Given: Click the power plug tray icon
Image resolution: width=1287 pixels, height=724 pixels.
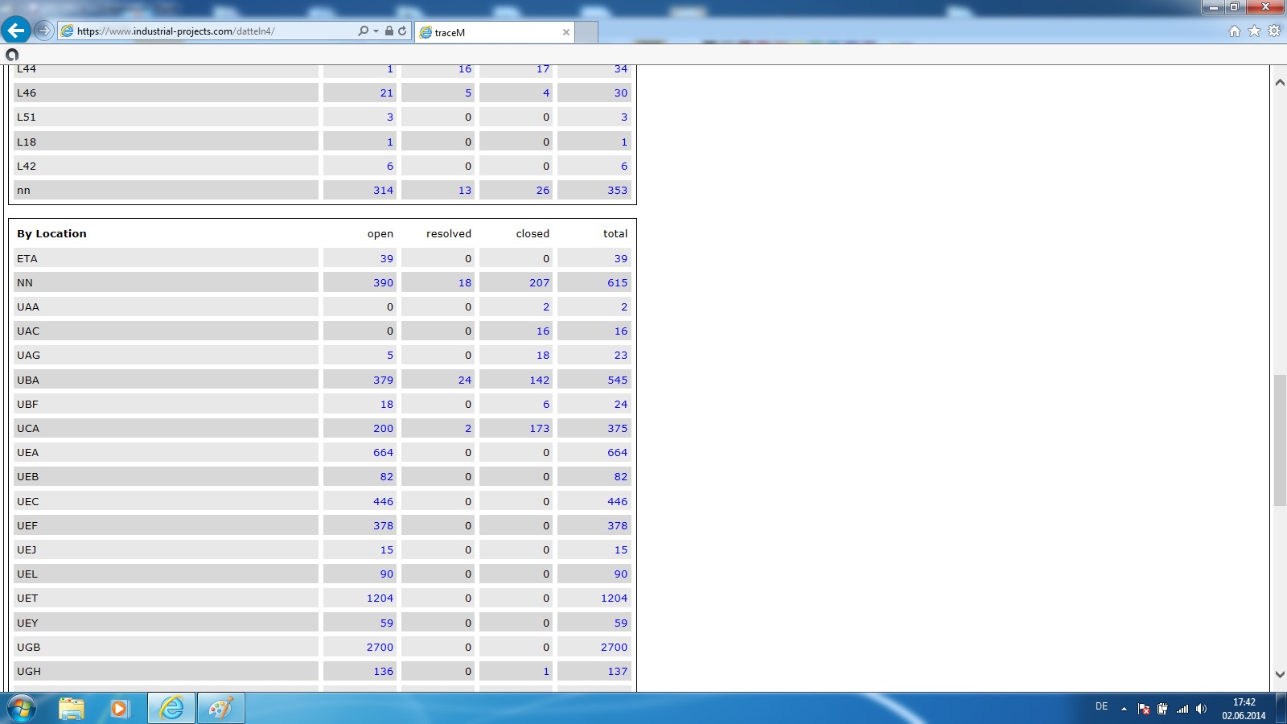Looking at the screenshot, I should pyautogui.click(x=1162, y=709).
